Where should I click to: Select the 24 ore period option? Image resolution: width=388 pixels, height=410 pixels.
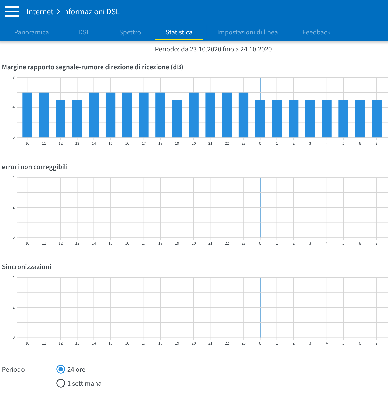[x=61, y=369]
